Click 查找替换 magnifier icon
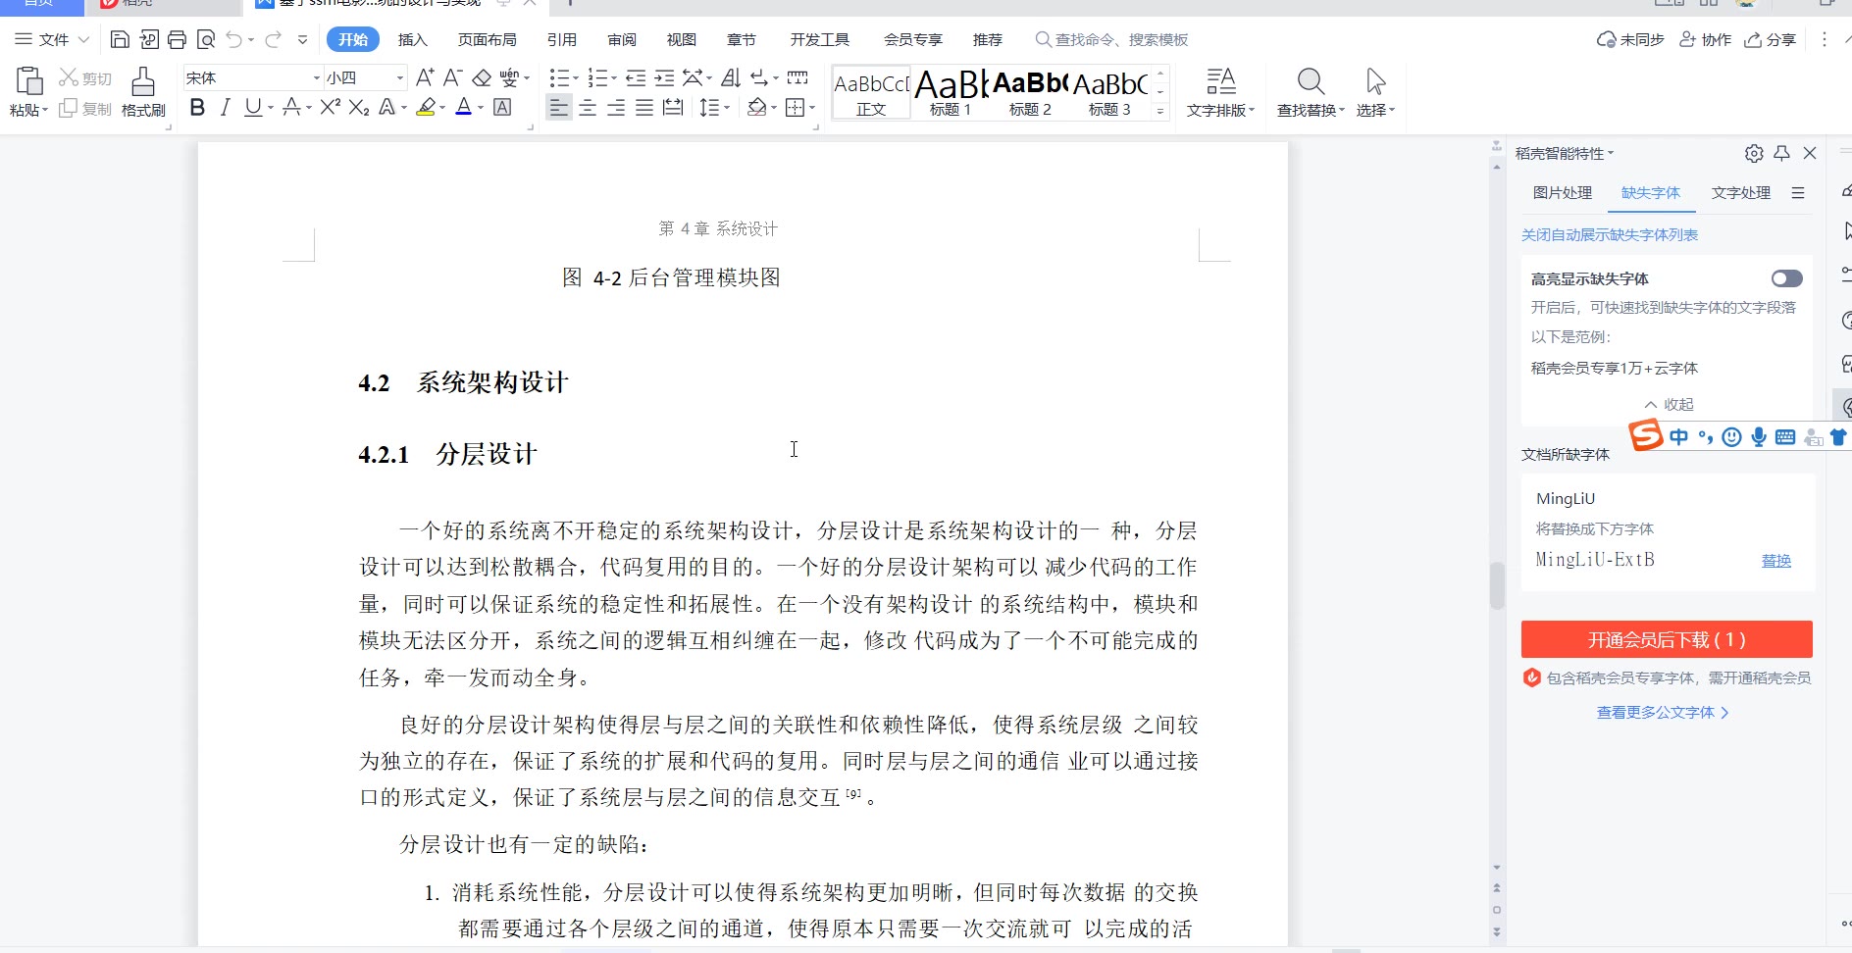This screenshot has width=1852, height=953. [1311, 80]
